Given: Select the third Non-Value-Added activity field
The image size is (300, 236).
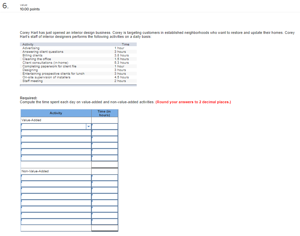Looking at the screenshot, I should tap(56, 190).
